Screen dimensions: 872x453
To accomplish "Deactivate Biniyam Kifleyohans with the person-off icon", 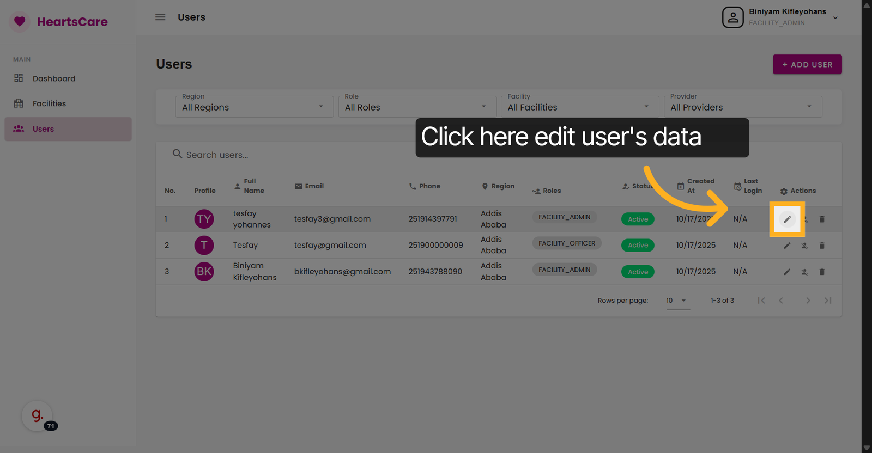I will (804, 272).
